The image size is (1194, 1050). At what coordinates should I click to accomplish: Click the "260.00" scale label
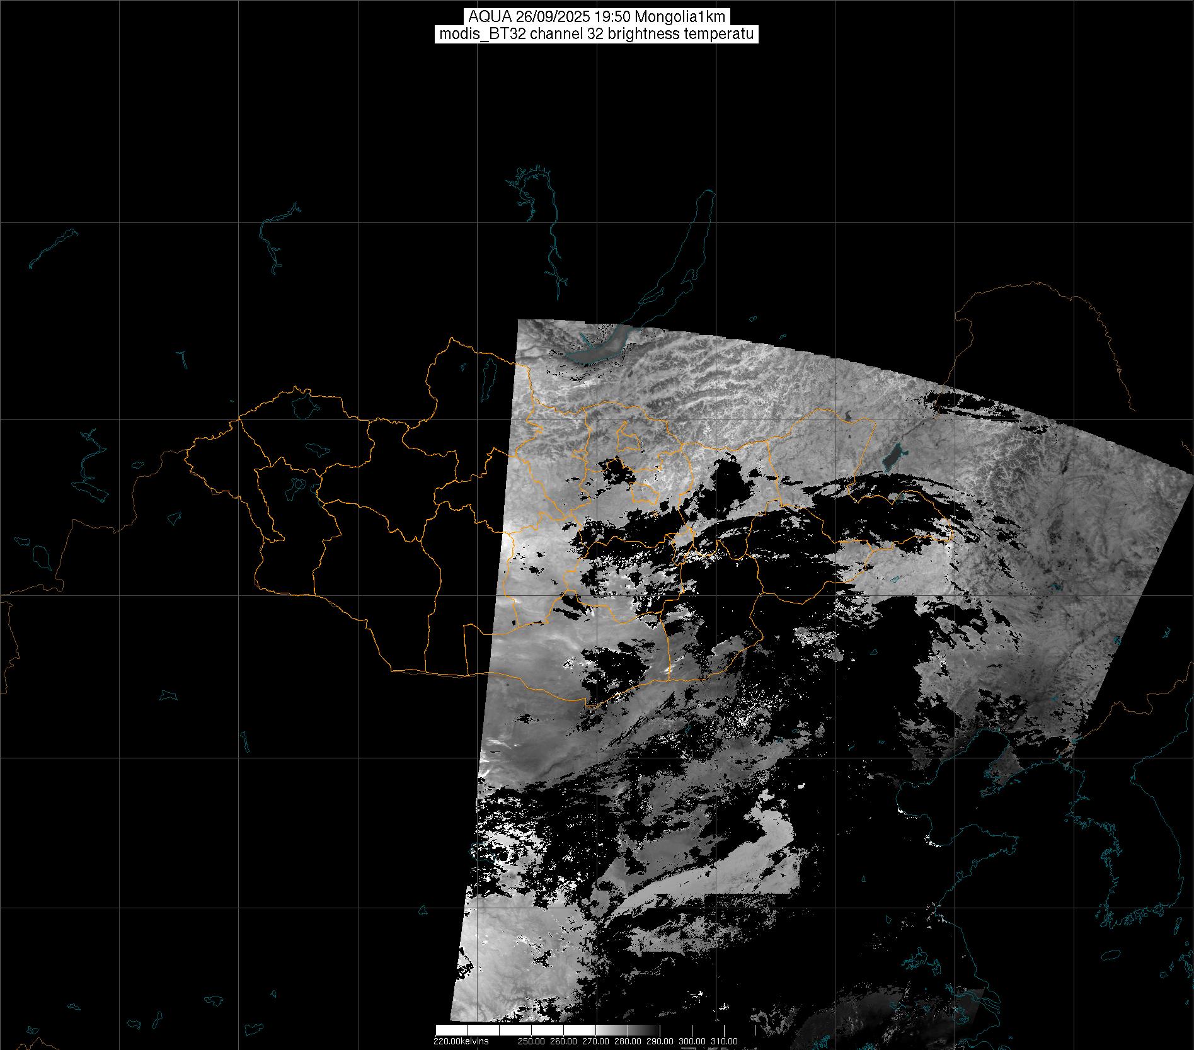(562, 1041)
